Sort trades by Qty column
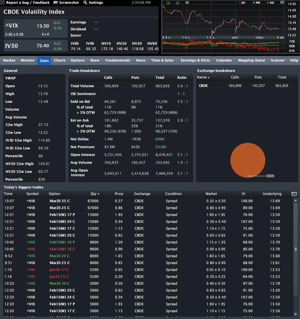 [95, 194]
